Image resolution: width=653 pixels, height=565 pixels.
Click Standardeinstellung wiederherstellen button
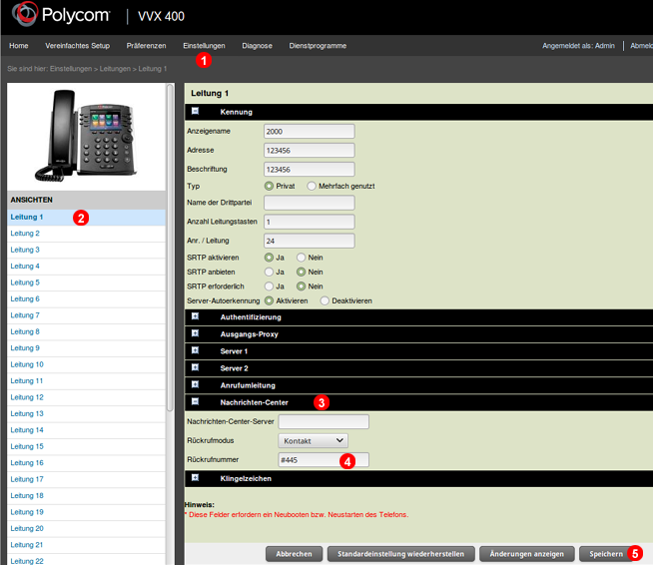[x=400, y=554]
